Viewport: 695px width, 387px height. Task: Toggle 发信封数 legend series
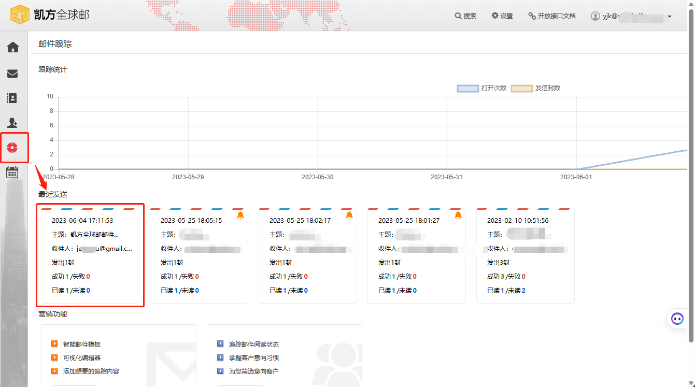(x=536, y=88)
